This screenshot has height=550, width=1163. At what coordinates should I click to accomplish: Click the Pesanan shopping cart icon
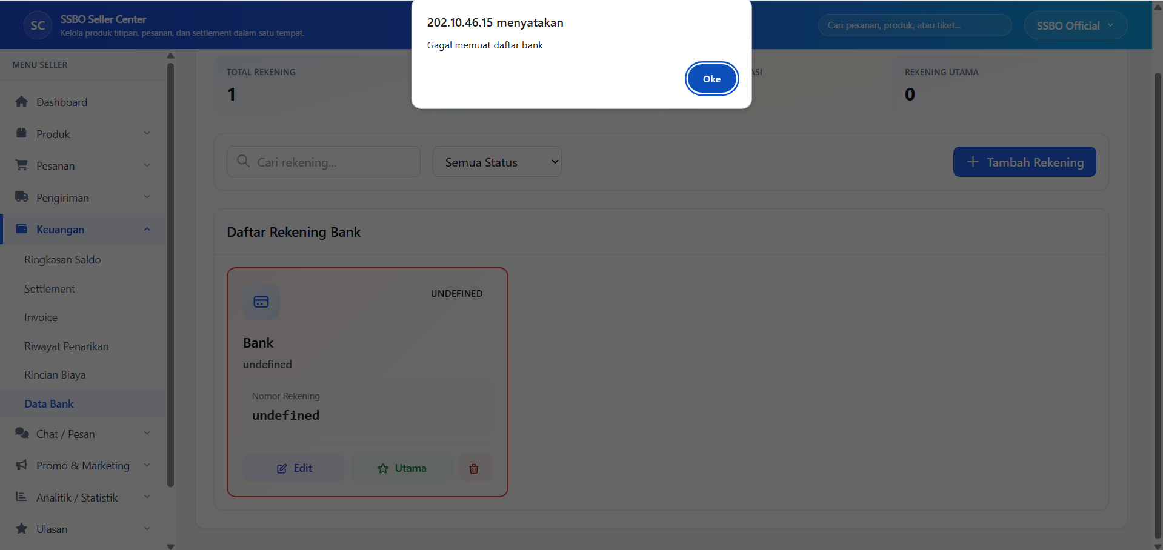(22, 165)
